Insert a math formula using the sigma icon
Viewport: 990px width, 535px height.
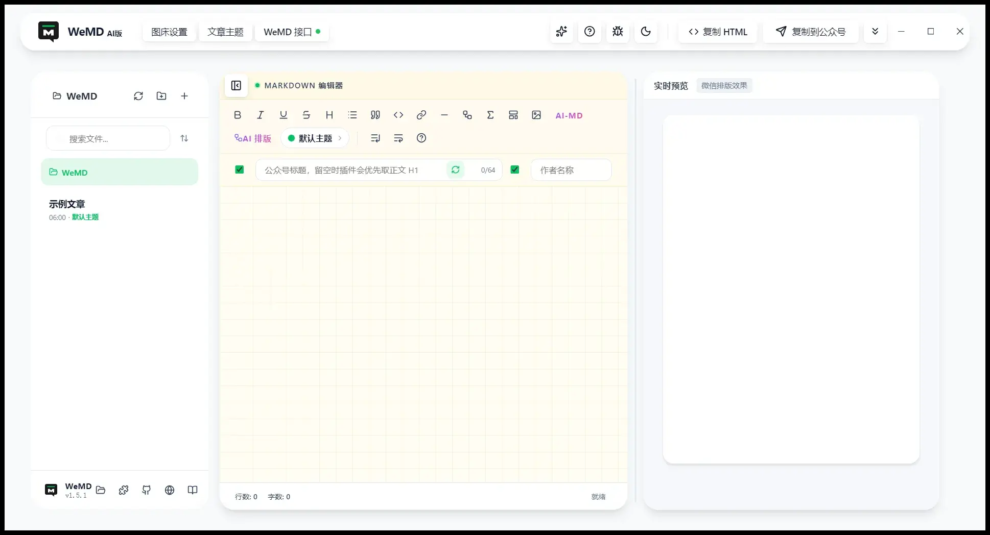tap(490, 115)
